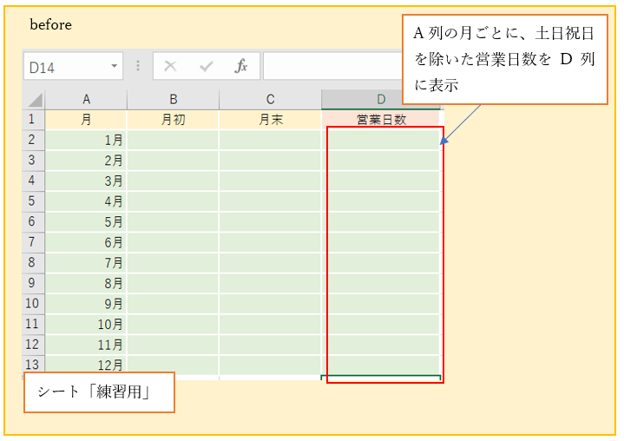Expand the Name Box dropdown arrow
This screenshot has height=441, width=624.
tap(115, 67)
